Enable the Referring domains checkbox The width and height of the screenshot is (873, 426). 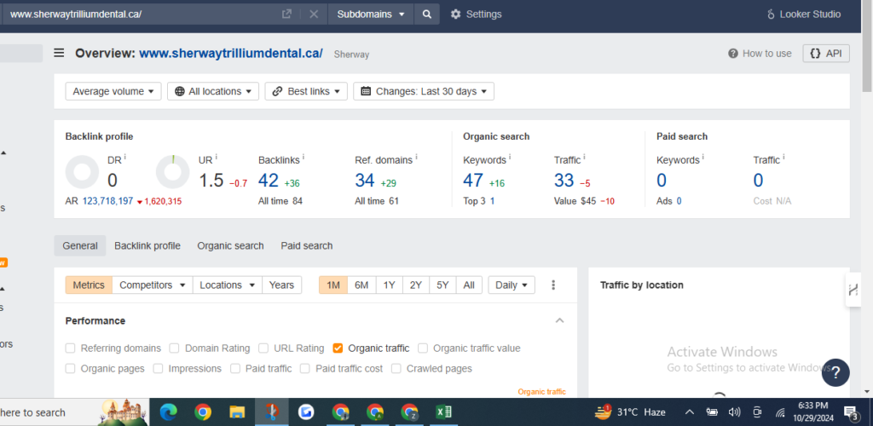pyautogui.click(x=71, y=348)
